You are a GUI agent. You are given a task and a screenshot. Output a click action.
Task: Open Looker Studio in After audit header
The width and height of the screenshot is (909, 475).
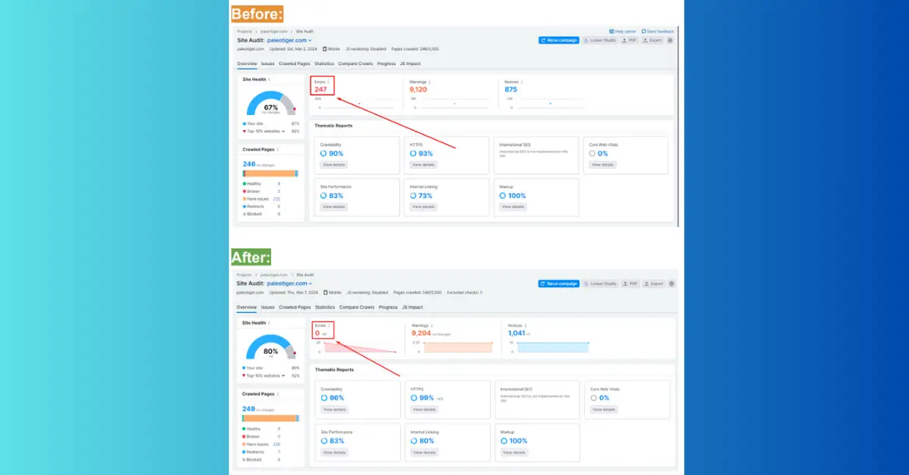(x=601, y=284)
